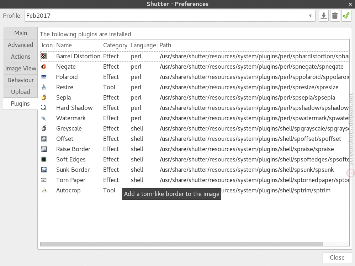355x266 pixels.
Task: Click the Resize plugin icon
Action: [x=44, y=87]
